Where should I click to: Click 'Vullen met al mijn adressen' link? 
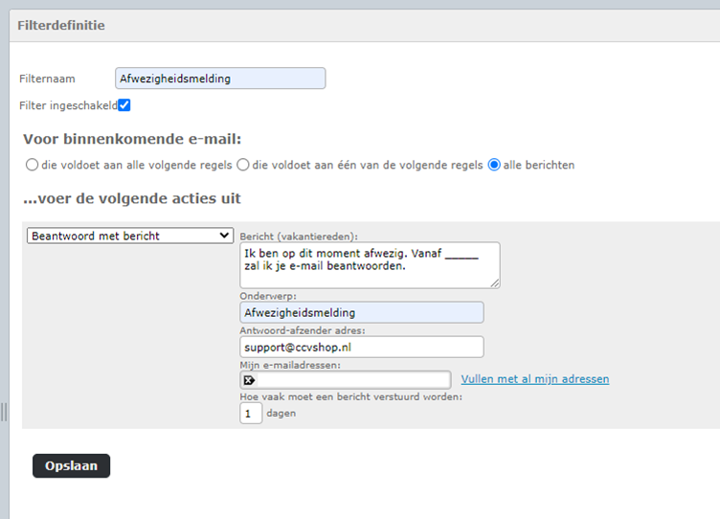(x=534, y=379)
